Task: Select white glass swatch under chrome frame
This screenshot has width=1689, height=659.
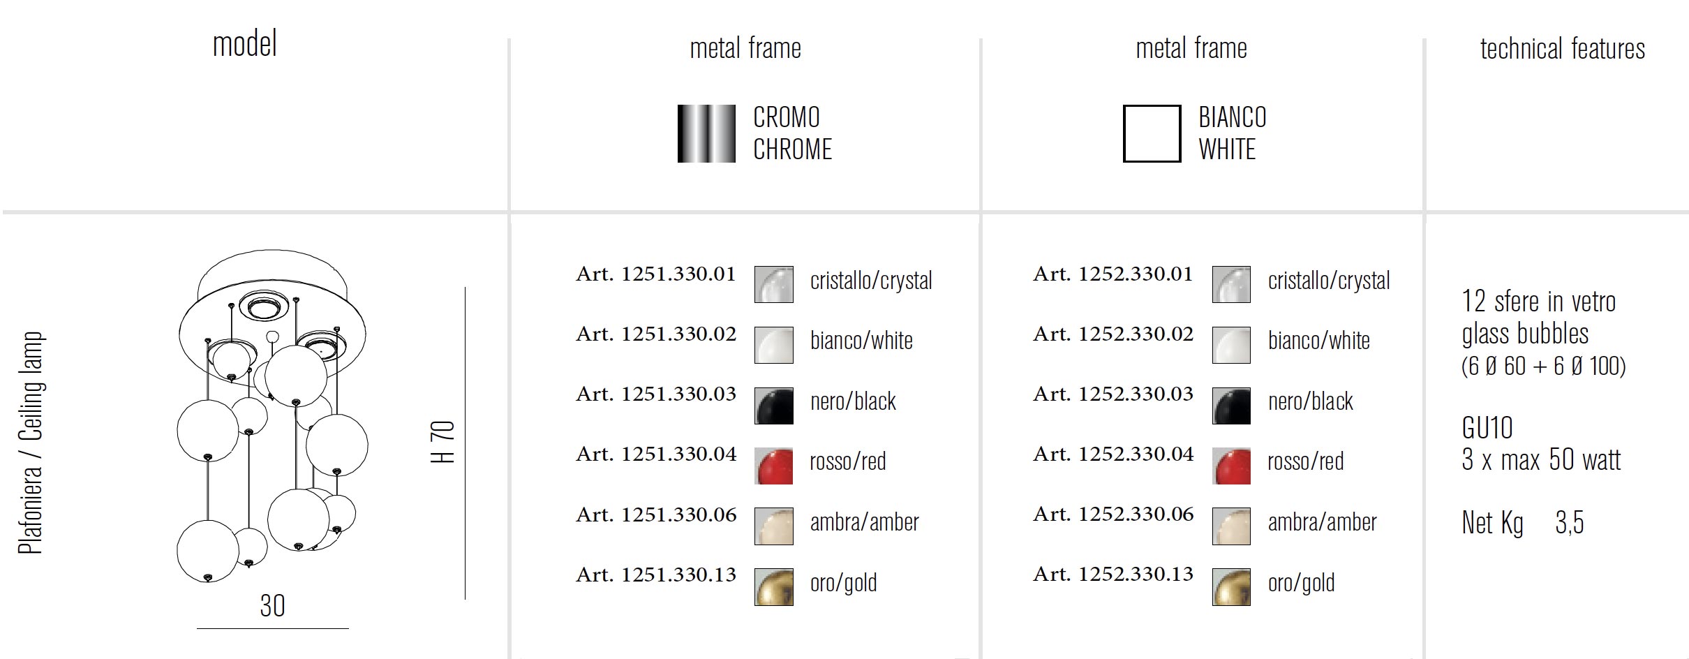Action: pyautogui.click(x=773, y=345)
